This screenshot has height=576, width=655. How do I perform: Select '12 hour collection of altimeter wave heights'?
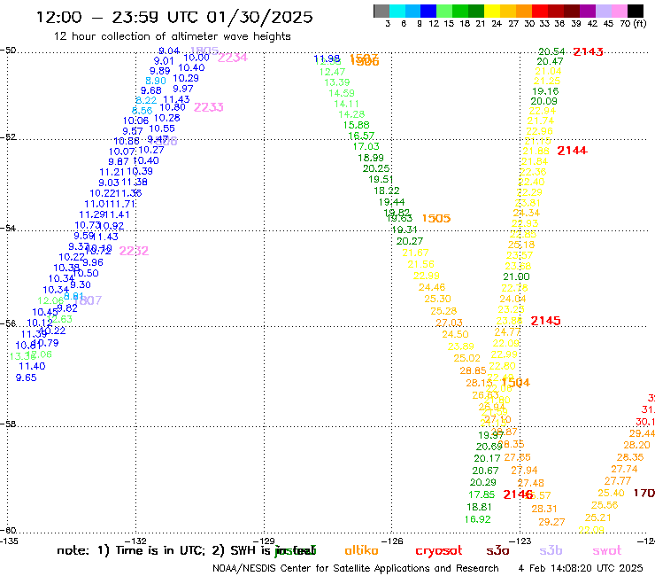coord(172,36)
